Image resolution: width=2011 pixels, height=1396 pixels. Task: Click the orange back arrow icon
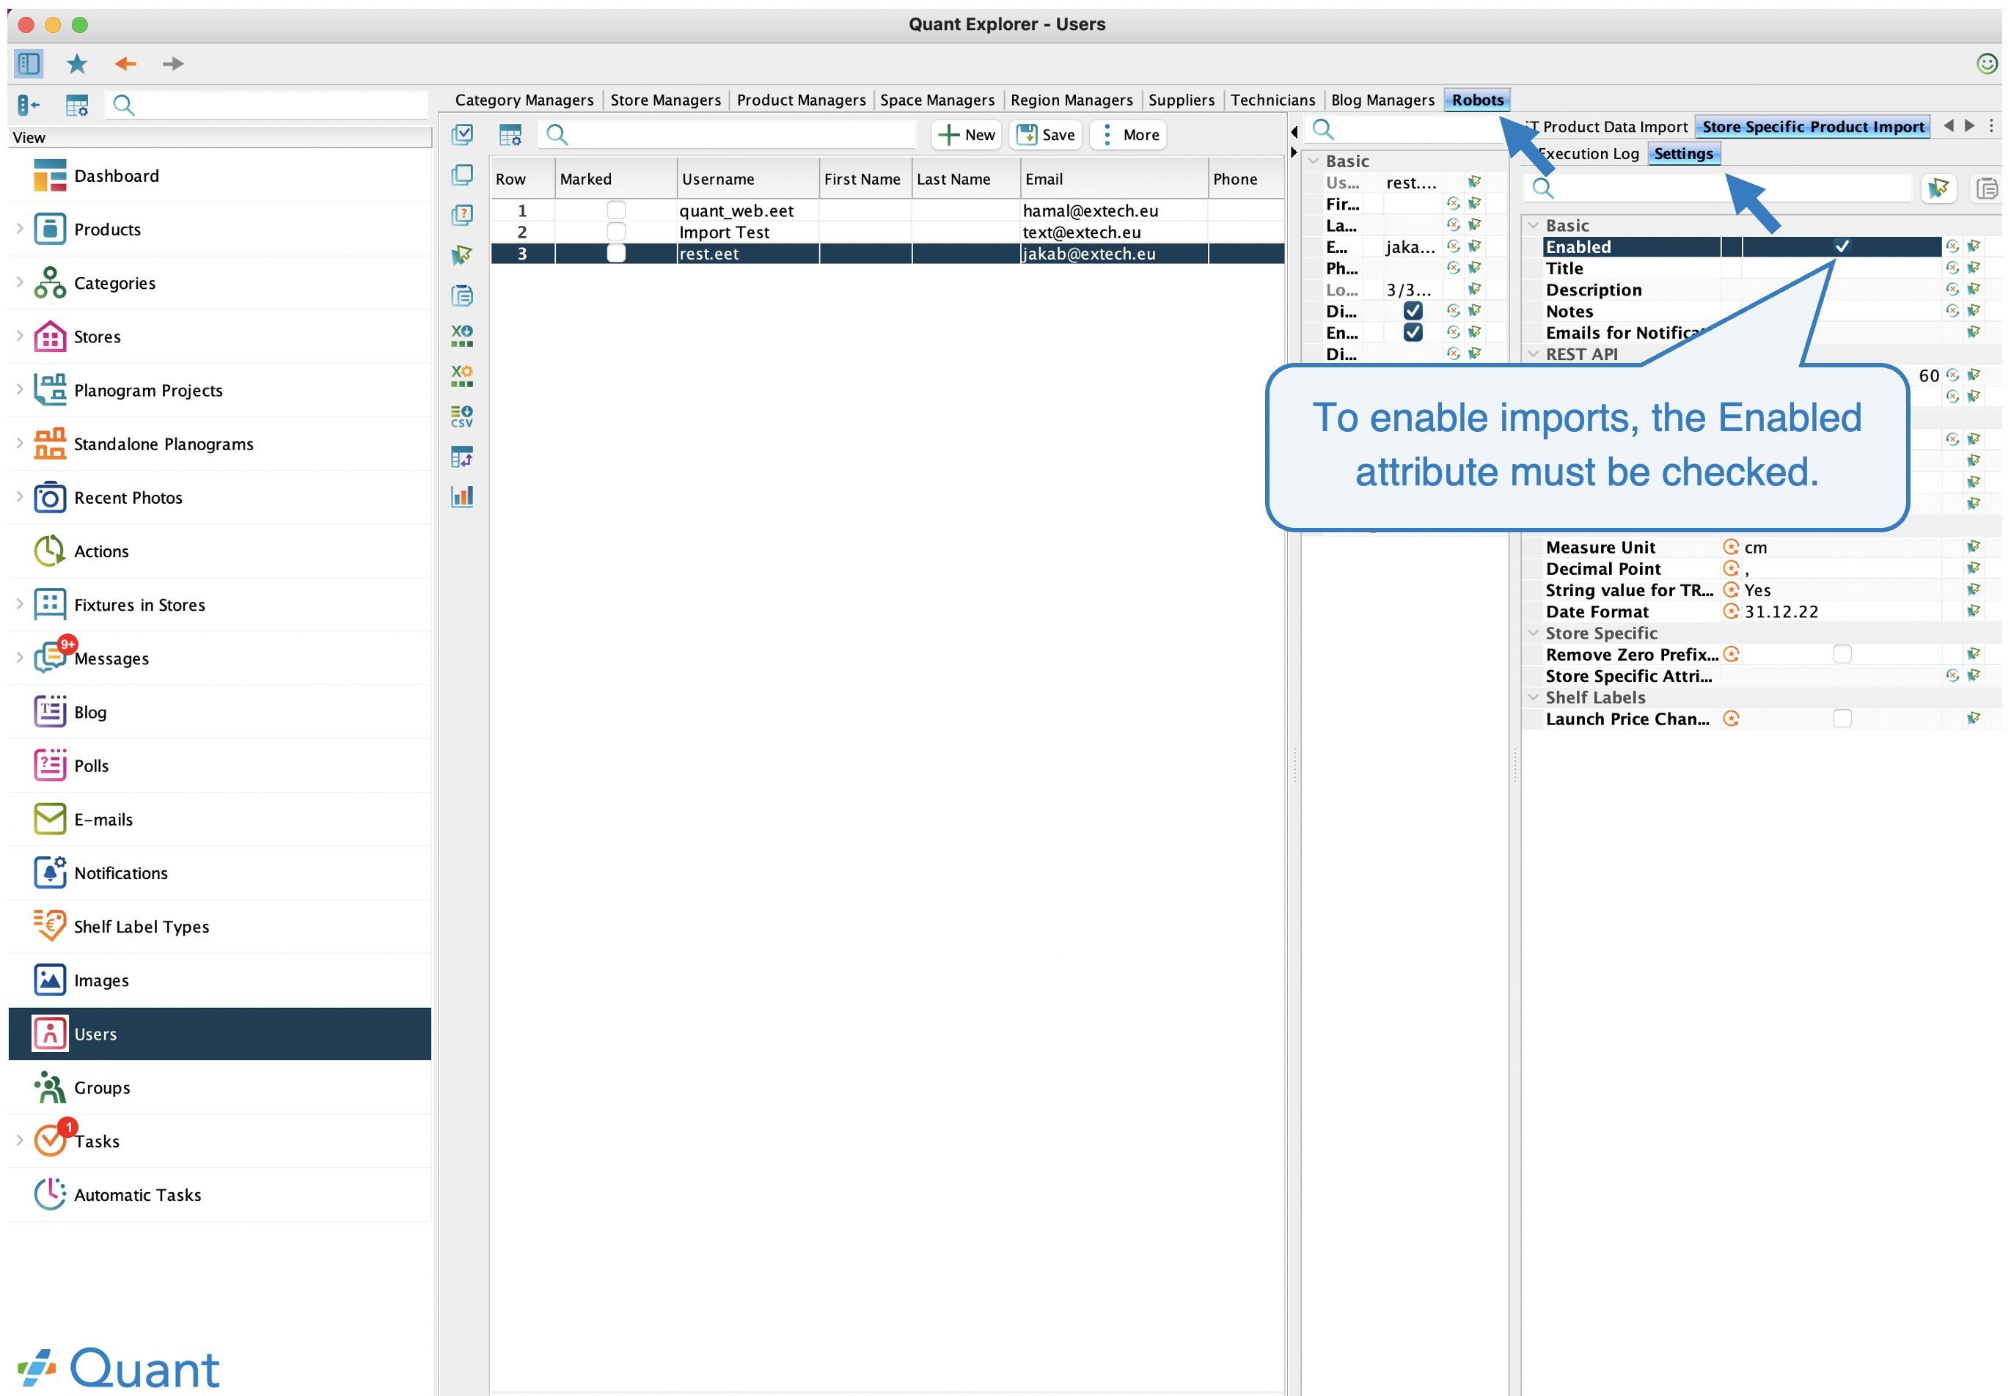tap(125, 64)
